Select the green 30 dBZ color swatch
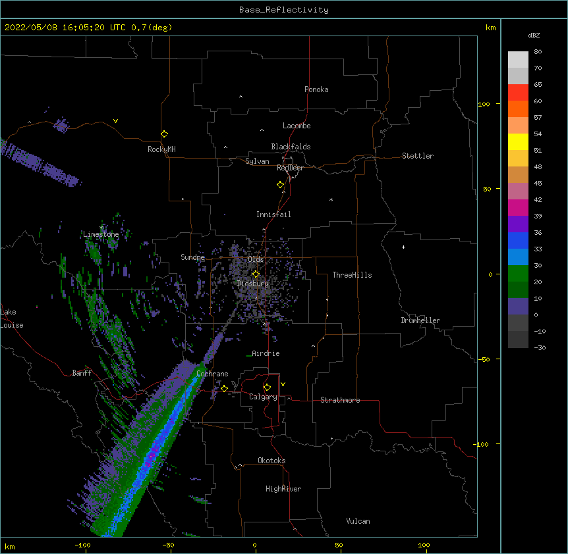This screenshot has width=568, height=554. (x=518, y=274)
